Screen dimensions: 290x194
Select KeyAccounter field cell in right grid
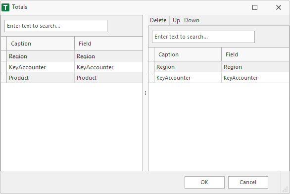(255, 78)
